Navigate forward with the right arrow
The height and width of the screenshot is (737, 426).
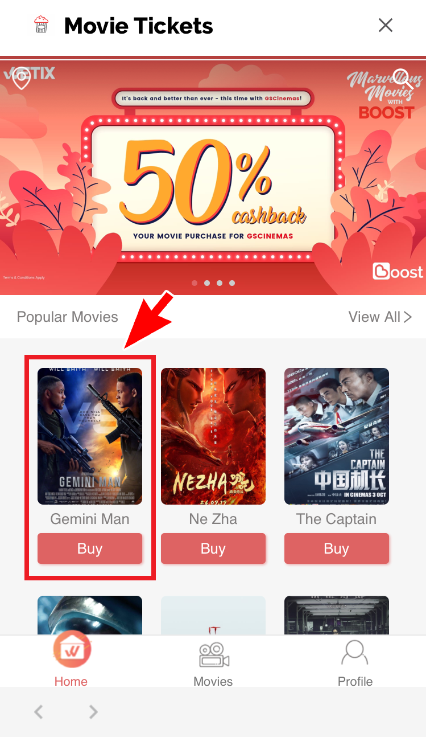(x=93, y=711)
